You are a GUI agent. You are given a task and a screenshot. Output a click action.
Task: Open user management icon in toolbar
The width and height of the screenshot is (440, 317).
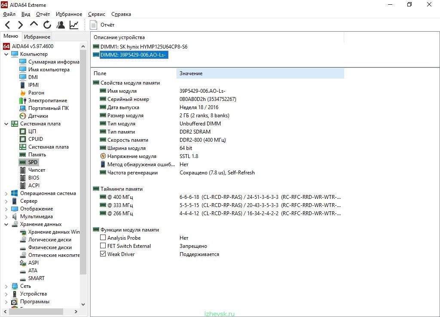coord(60,25)
